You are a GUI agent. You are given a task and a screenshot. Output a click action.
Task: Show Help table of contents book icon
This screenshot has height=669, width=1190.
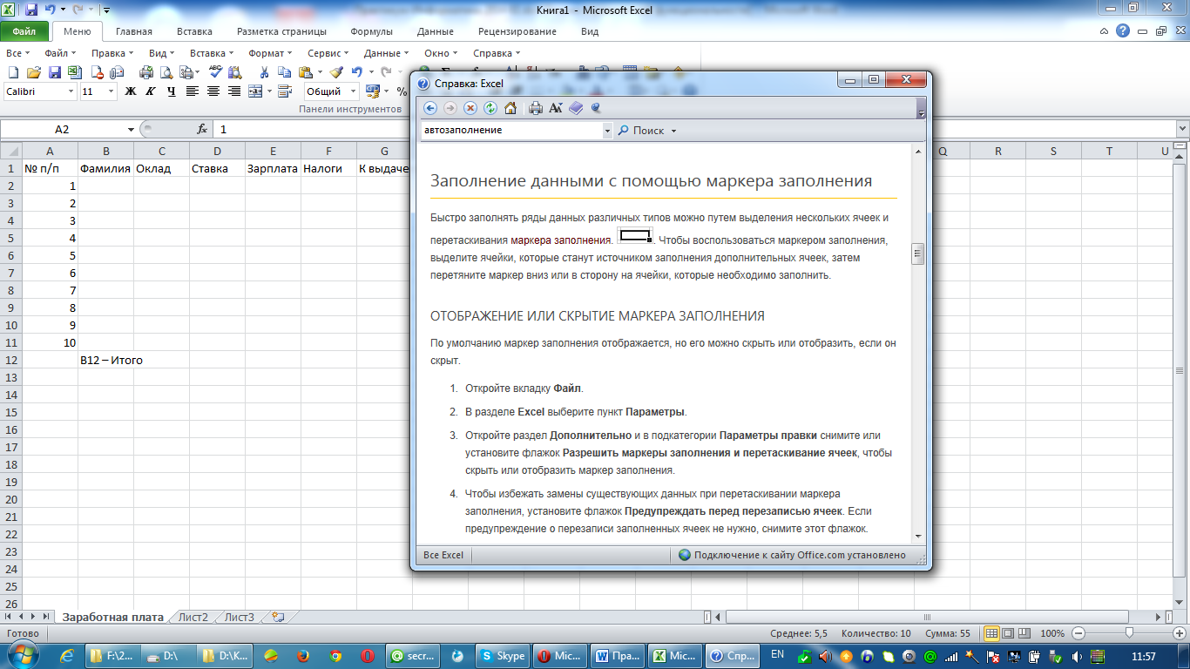point(576,108)
